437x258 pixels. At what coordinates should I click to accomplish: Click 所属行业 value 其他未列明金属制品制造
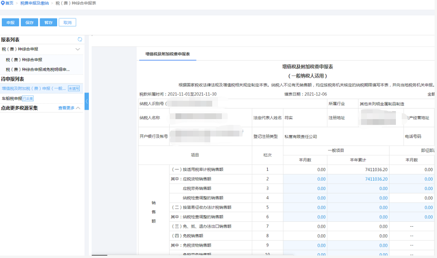pos(382,104)
